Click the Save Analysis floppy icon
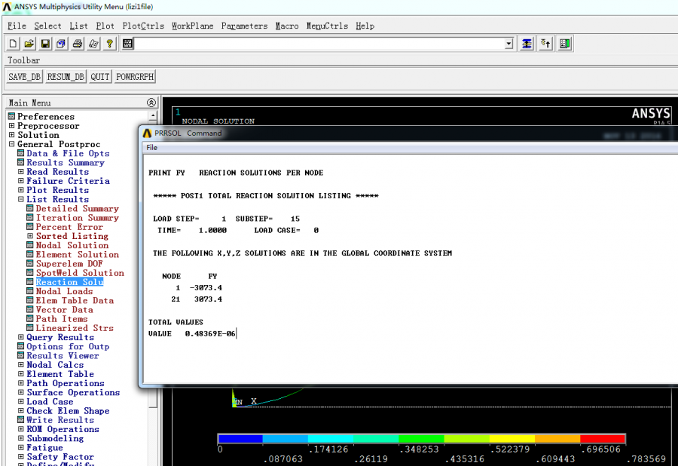Image resolution: width=678 pixels, height=466 pixels. coord(45,44)
